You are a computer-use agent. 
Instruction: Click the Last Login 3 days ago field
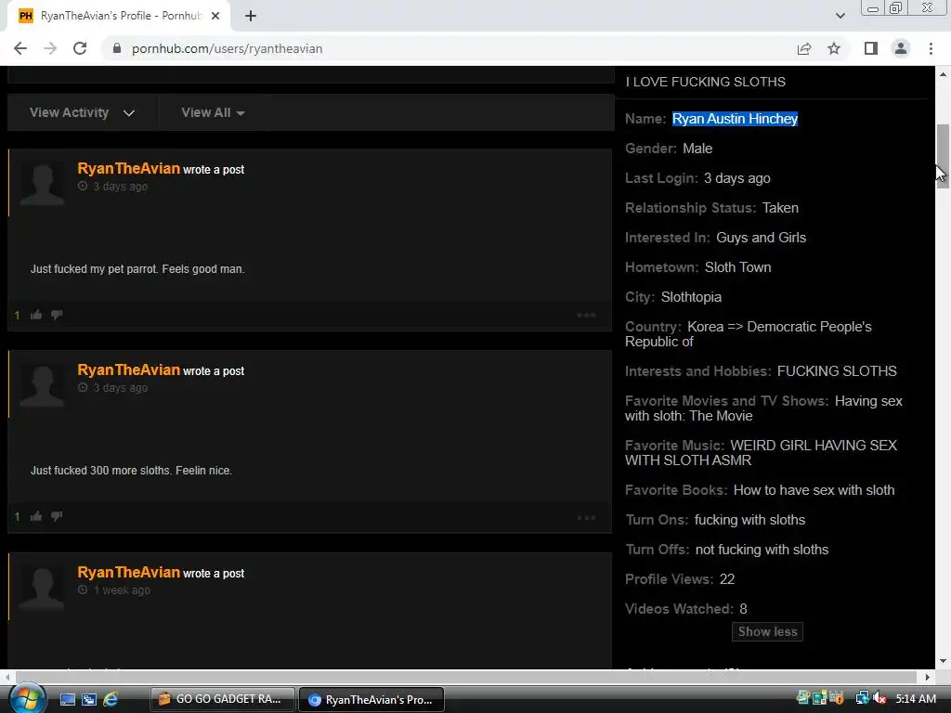(x=697, y=178)
